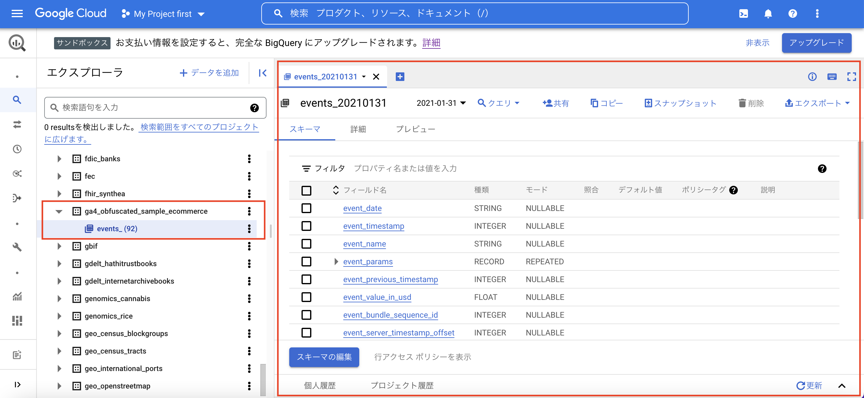Viewport: 864px width, 398px height.
Task: Open keyboard shortcuts icon
Action: 832,77
